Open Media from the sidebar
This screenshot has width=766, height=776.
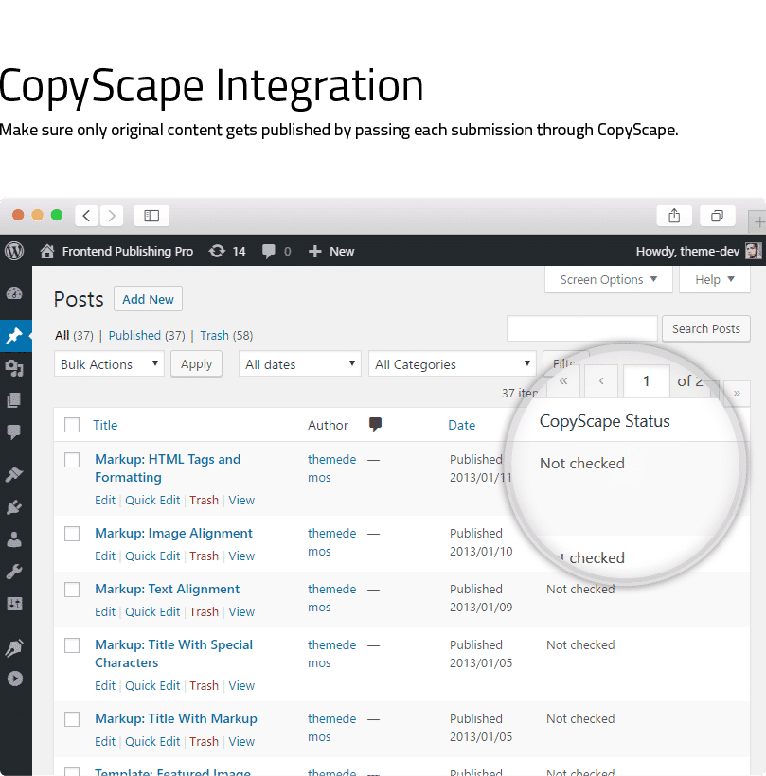(x=14, y=368)
